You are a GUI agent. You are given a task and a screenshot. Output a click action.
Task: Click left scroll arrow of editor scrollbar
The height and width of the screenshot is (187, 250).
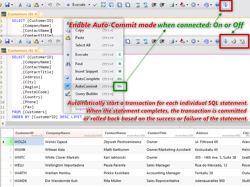3,123
